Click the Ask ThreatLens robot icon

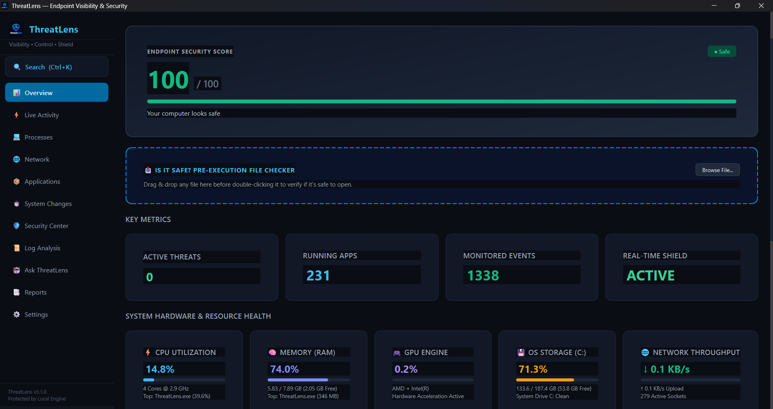click(17, 270)
